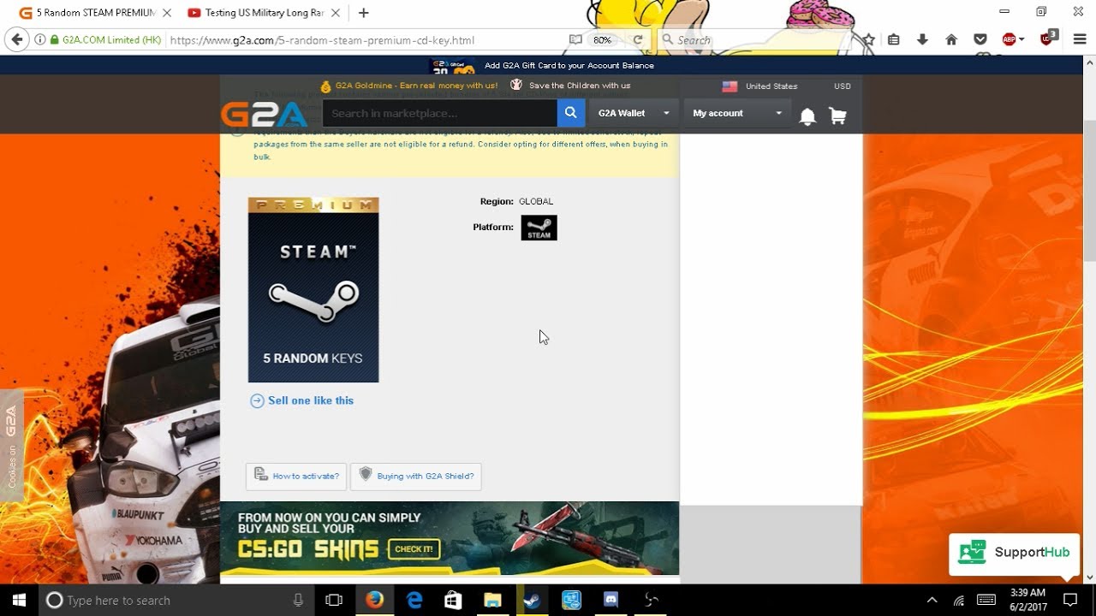The width and height of the screenshot is (1096, 616).
Task: Open notifications bell icon
Action: 807,115
